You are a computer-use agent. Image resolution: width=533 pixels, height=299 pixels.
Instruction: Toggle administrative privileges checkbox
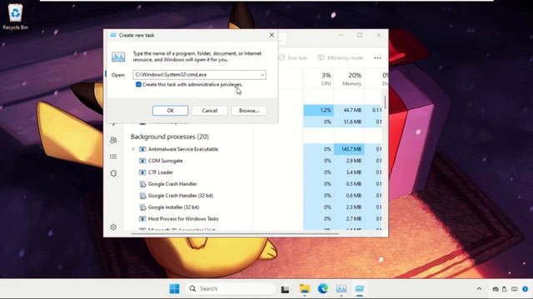click(138, 85)
